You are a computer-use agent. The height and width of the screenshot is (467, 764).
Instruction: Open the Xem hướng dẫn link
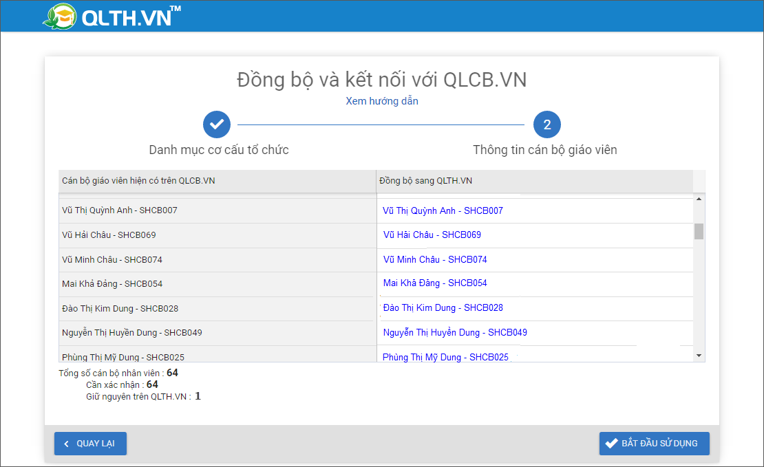382,101
